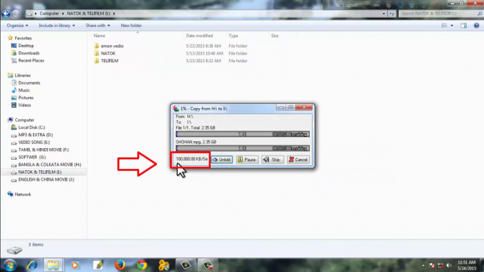Open Include in library dropdown
Screen dimensions: 484x272
[x=57, y=26]
